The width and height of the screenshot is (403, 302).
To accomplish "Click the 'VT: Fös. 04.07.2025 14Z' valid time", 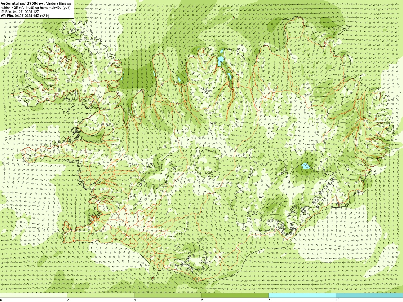I will pyautogui.click(x=20, y=16).
